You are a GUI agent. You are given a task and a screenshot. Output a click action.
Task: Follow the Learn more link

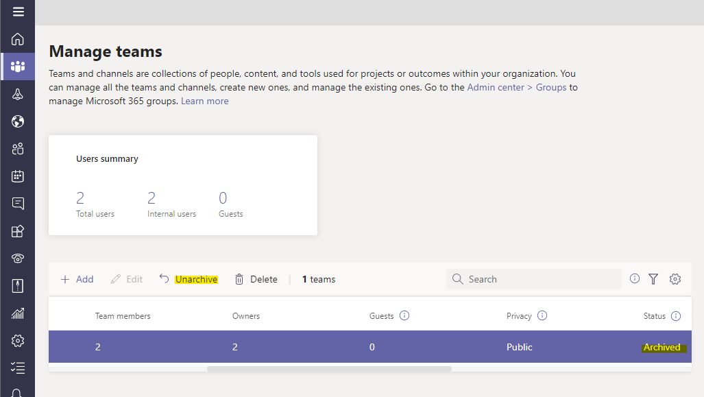click(205, 101)
